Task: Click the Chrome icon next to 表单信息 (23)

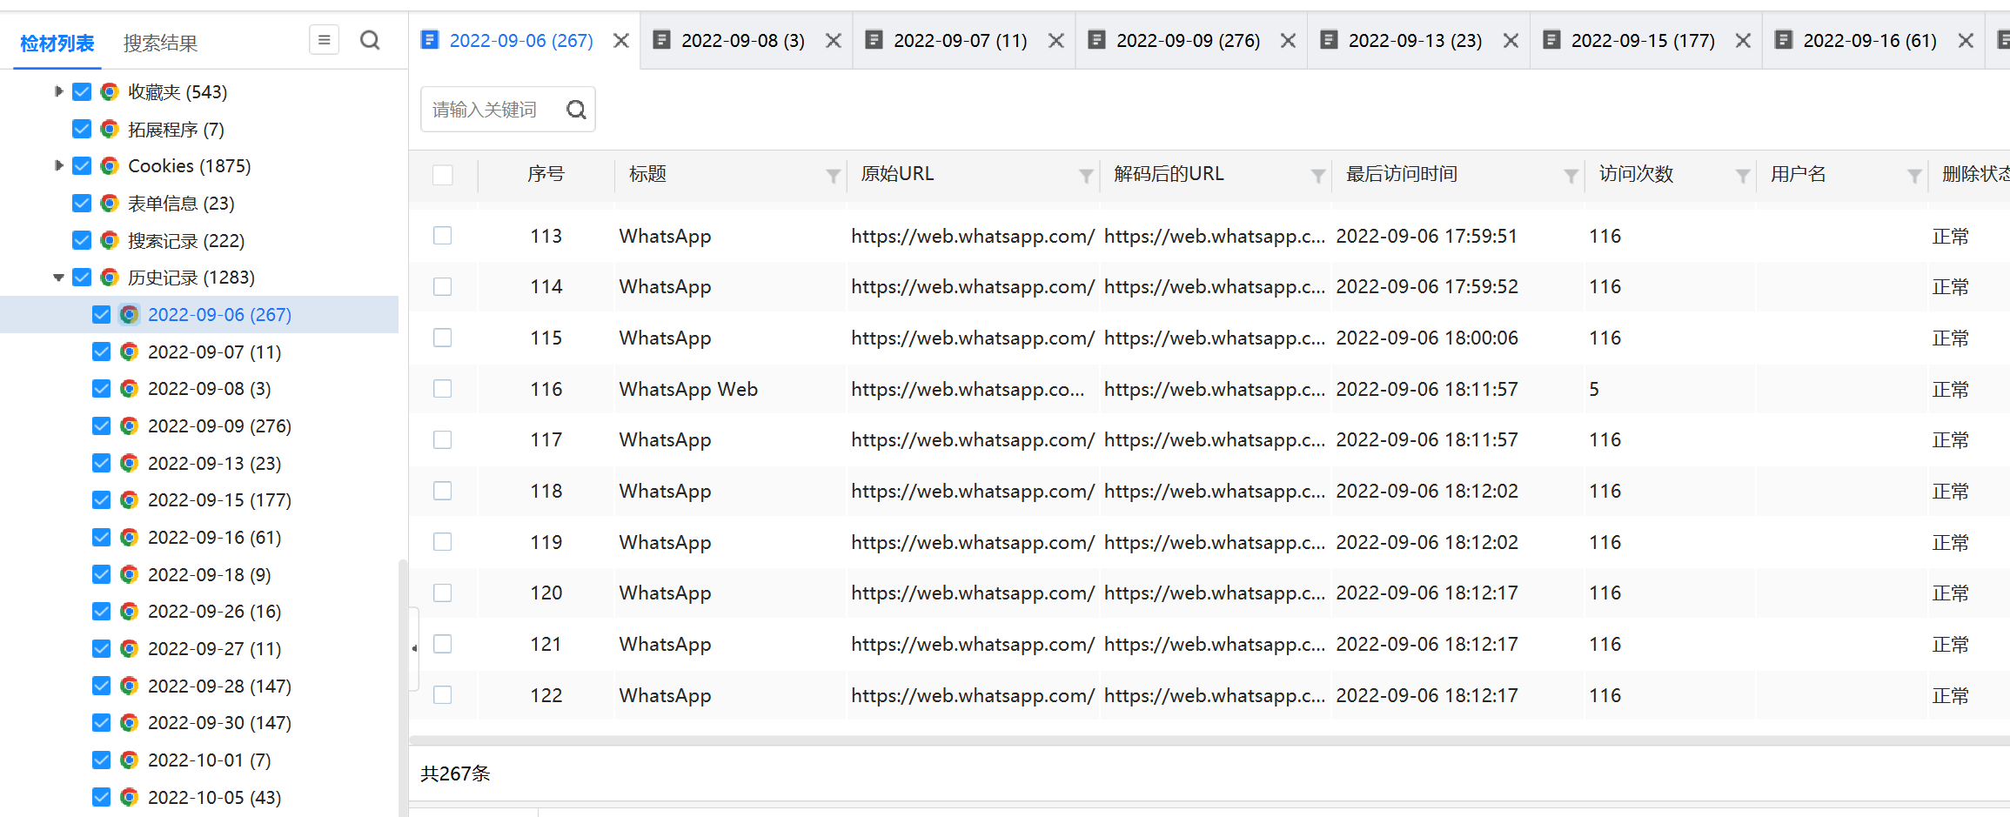Action: click(x=110, y=203)
